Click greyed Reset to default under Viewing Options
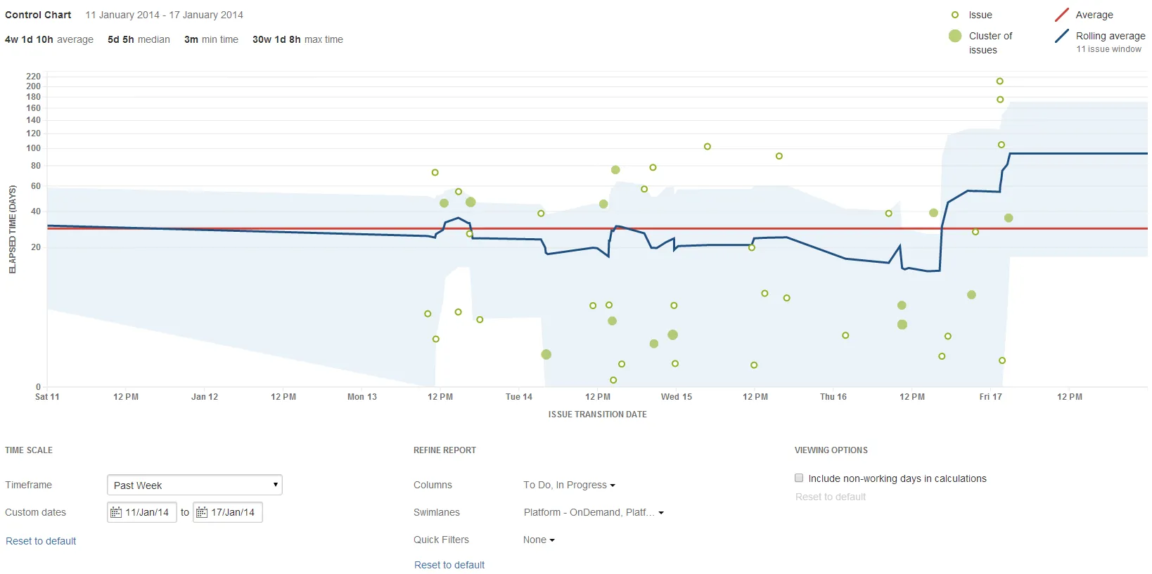1152x574 pixels. point(831,497)
